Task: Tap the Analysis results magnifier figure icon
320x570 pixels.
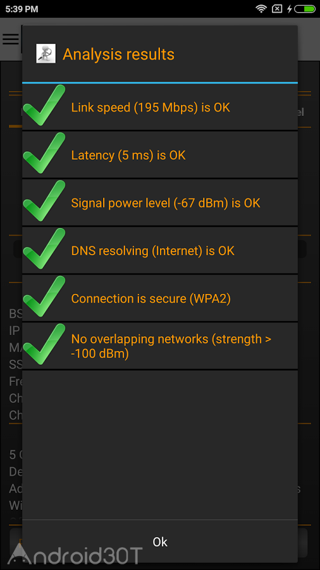Action: point(46,53)
